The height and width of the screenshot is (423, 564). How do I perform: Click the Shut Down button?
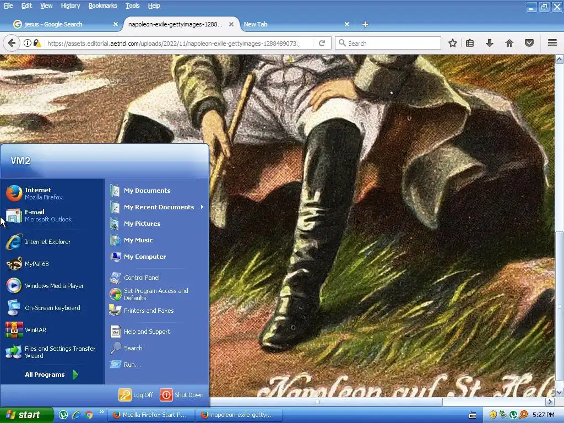coord(182,395)
